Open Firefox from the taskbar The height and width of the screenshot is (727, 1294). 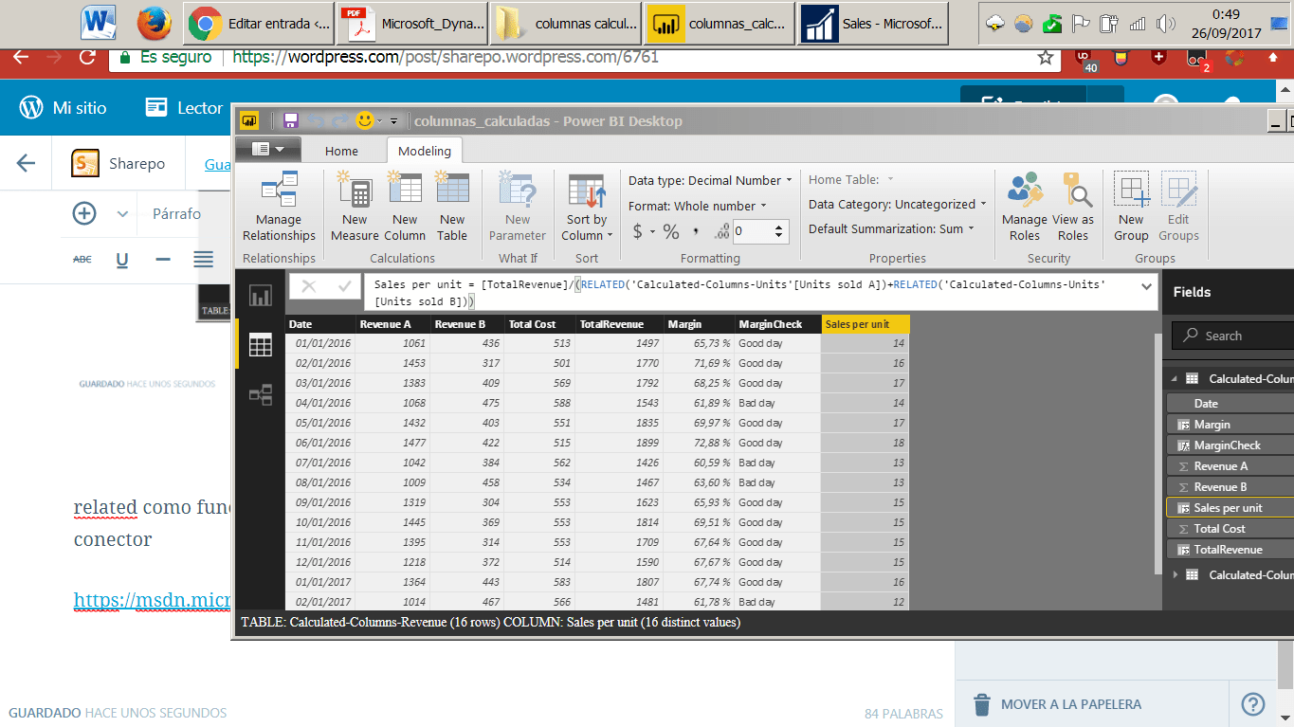coord(153,24)
